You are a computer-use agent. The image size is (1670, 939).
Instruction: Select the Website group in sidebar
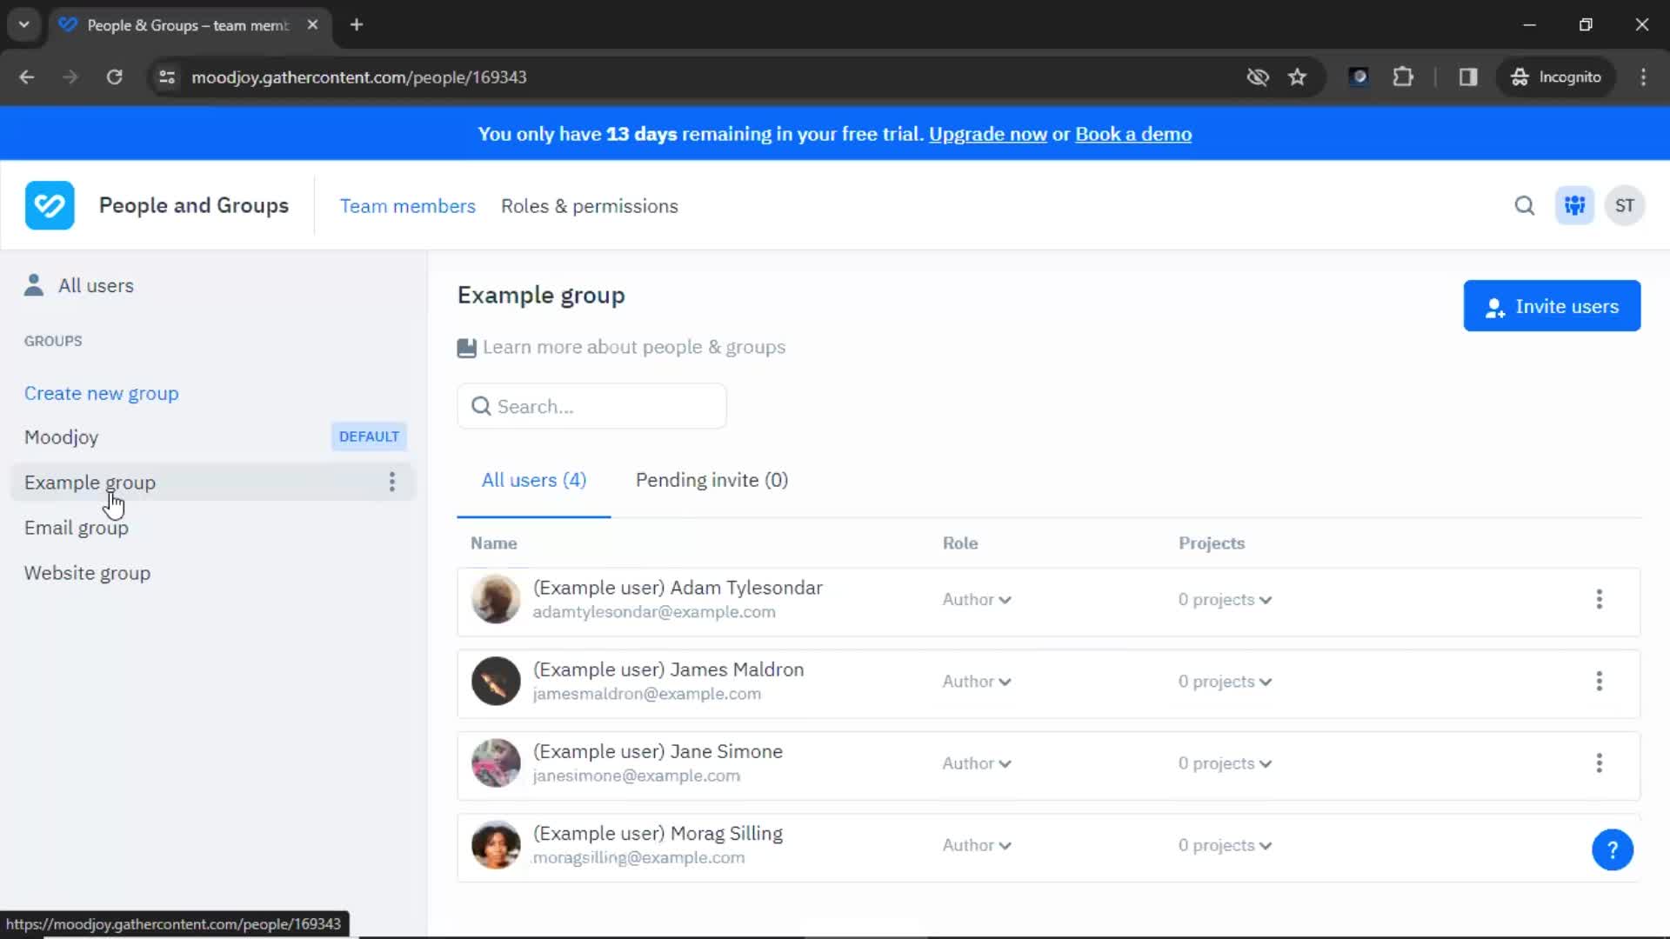tap(86, 572)
